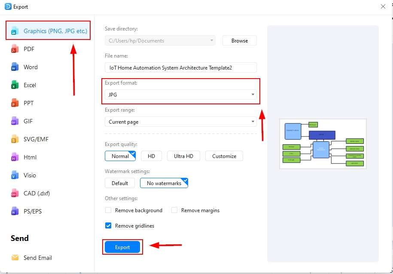Select the Word export option in sidebar
Viewport: 393px width, 274px height.
(x=30, y=67)
